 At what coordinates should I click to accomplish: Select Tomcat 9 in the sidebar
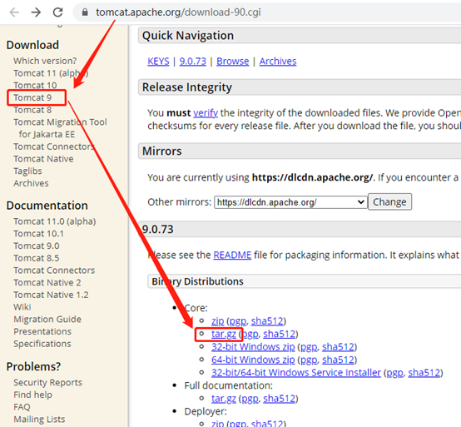pyautogui.click(x=32, y=97)
